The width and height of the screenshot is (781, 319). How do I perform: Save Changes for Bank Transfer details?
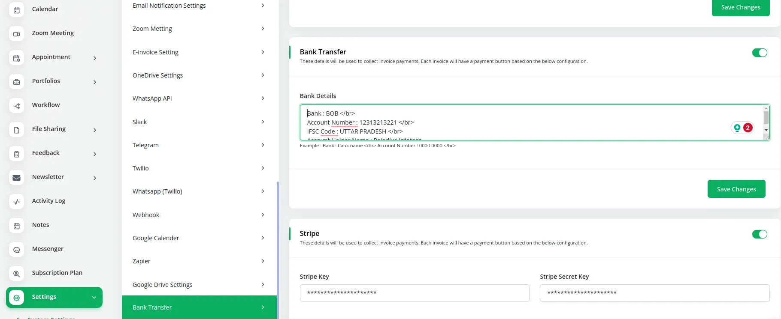[736, 189]
